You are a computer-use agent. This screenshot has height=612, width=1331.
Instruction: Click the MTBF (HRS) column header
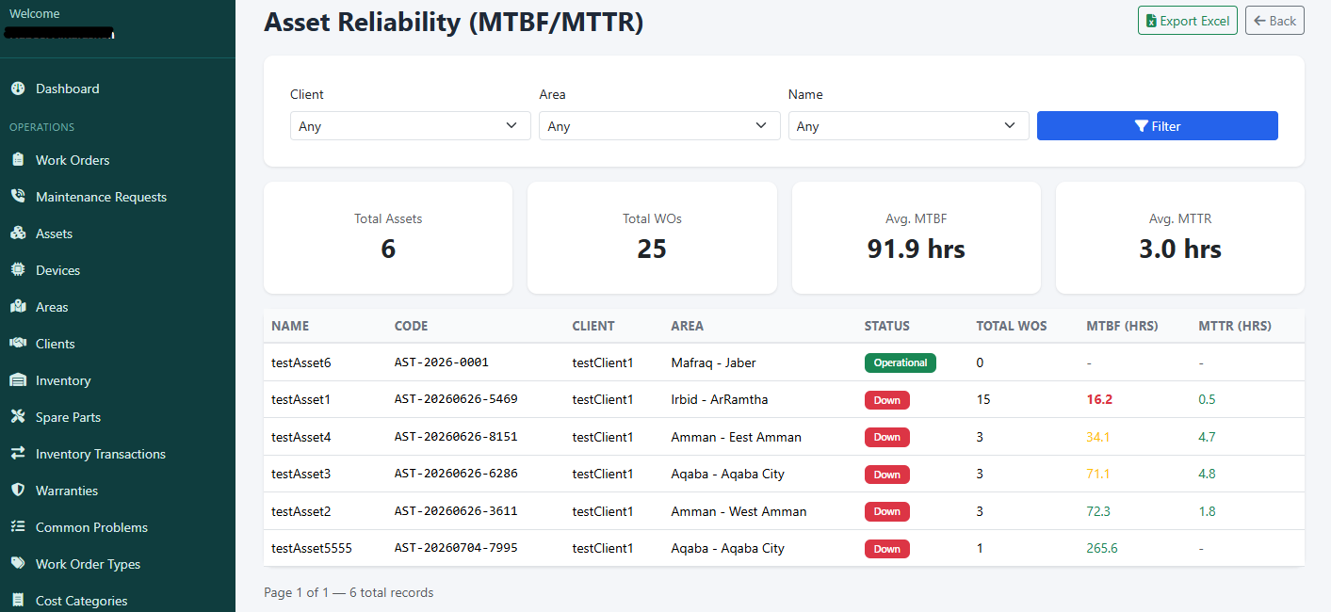coord(1123,326)
